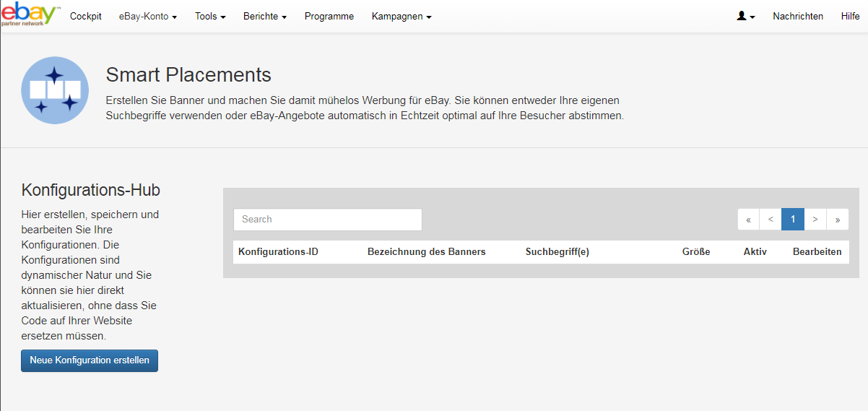868x411 pixels.
Task: Click the eBay partner network logo
Action: 30,14
